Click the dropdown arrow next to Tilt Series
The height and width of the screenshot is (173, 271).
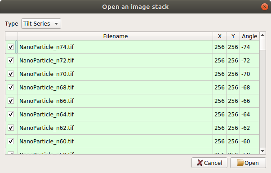[56, 24]
